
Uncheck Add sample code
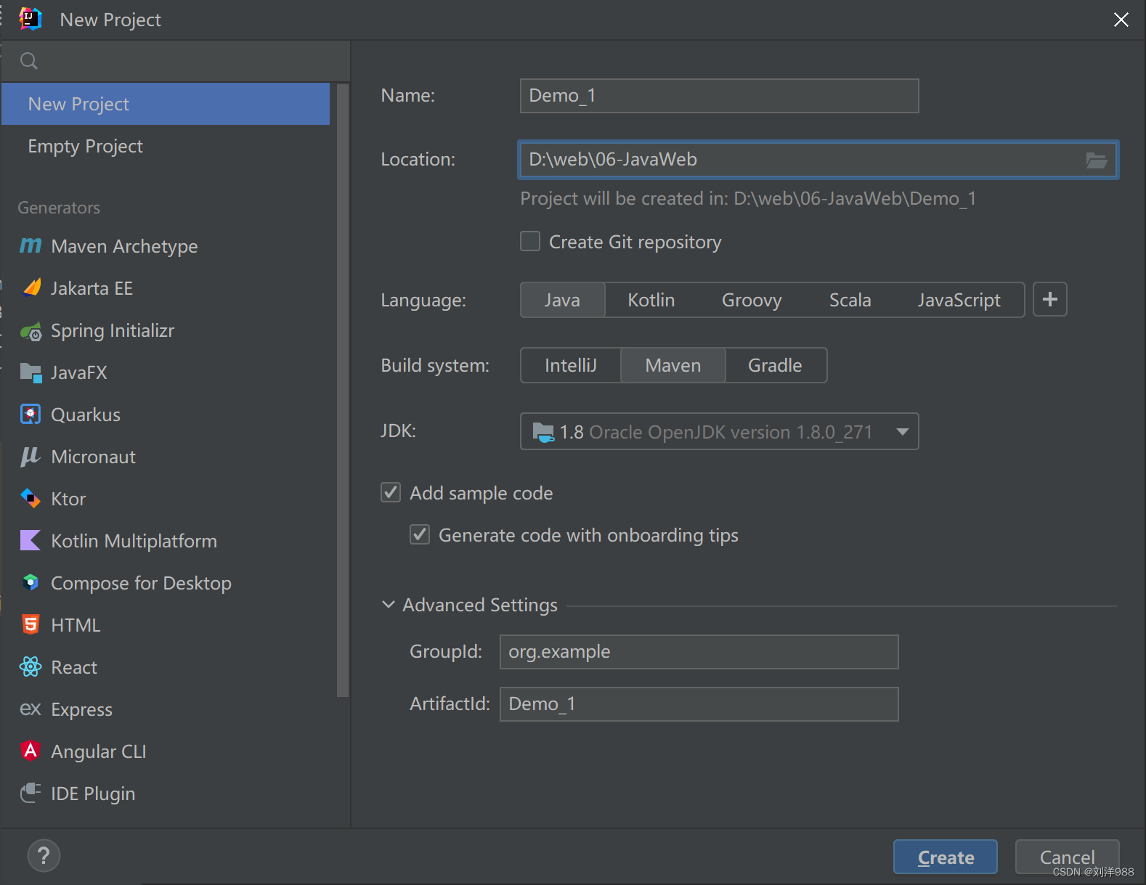[391, 492]
